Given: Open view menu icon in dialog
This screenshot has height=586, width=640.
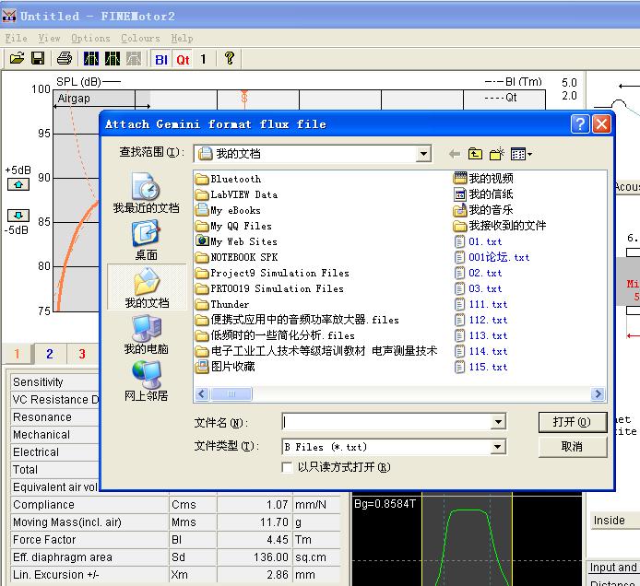Looking at the screenshot, I should [x=521, y=154].
